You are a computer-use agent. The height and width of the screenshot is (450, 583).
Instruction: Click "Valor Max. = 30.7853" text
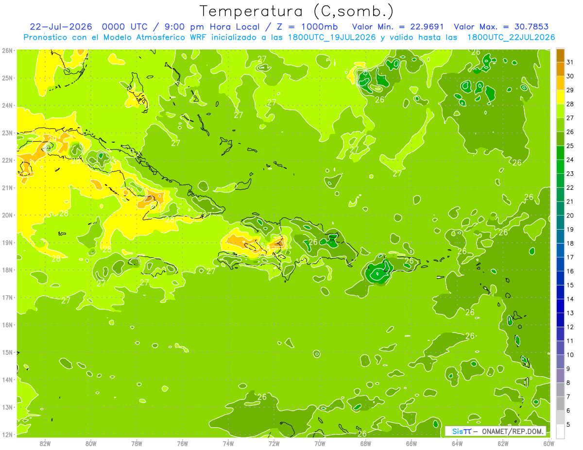501,27
